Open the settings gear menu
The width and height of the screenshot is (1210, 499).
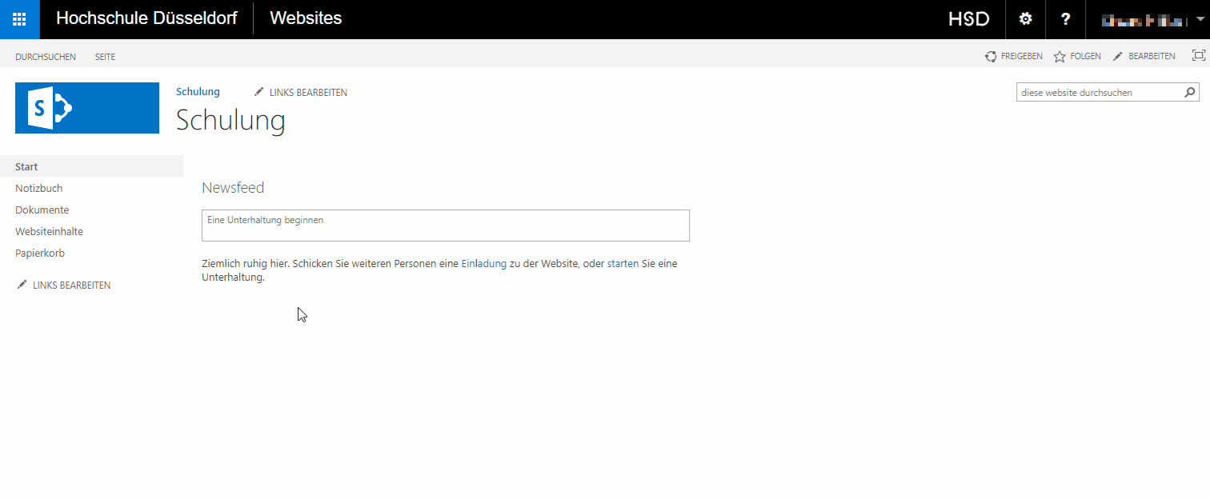pyautogui.click(x=1025, y=19)
